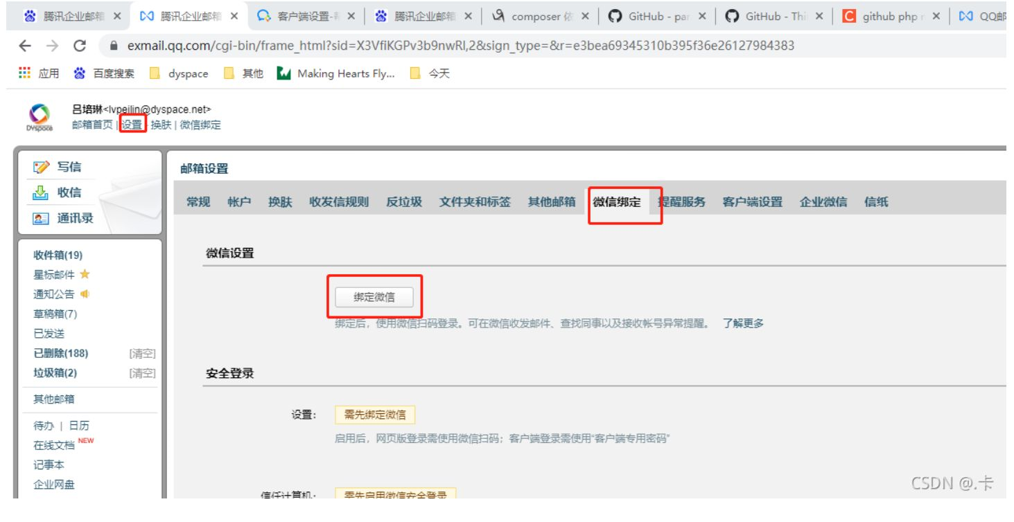Click the 绑定微信 button
1014x522 pixels.
point(374,297)
